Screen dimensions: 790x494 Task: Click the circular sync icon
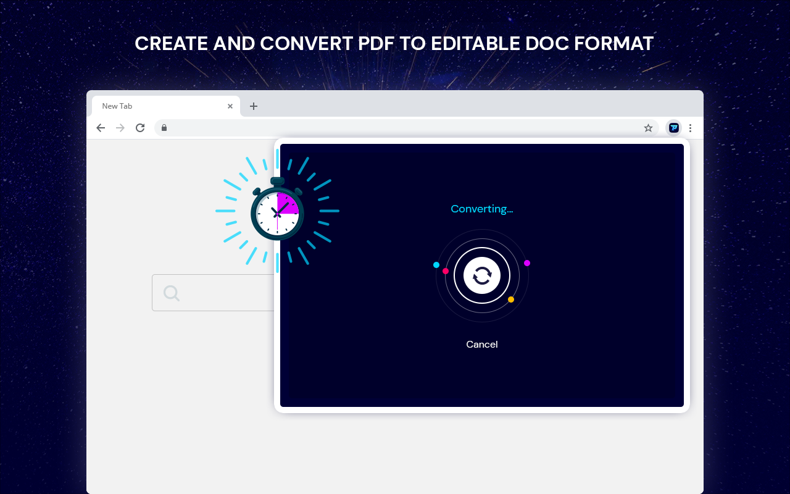coord(482,275)
